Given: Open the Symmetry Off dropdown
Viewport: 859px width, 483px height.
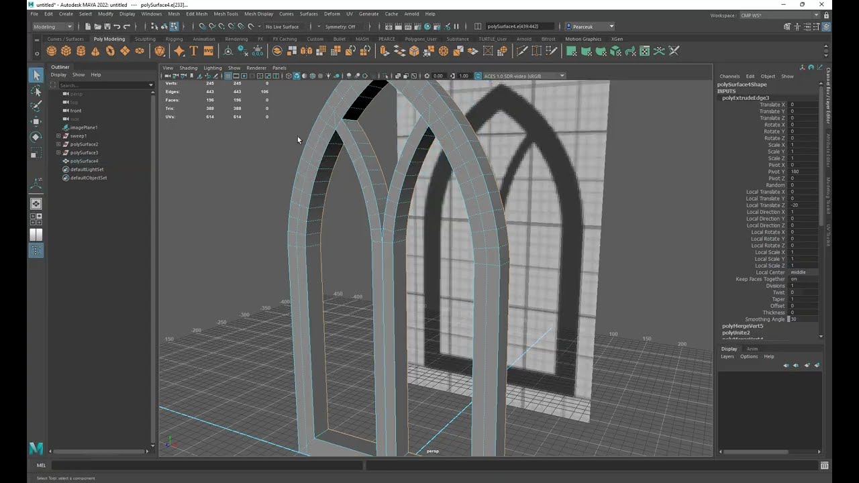Looking at the screenshot, I should 341,26.
